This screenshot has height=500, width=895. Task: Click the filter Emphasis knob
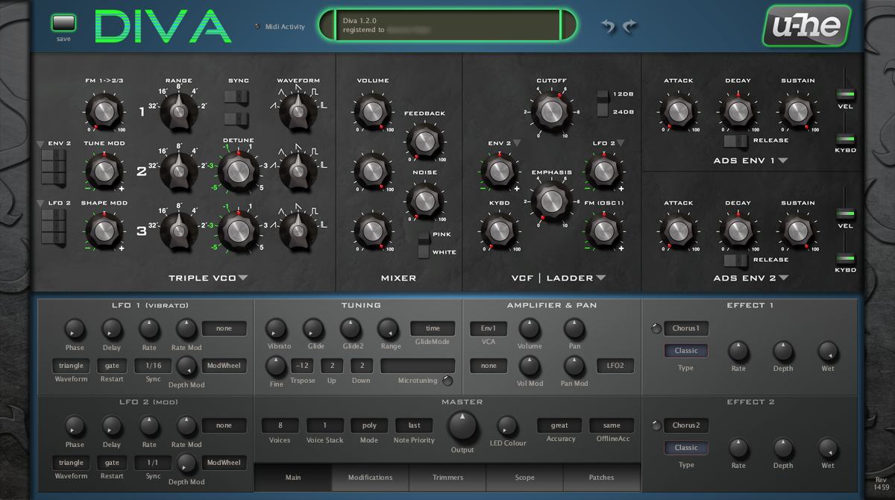(550, 200)
